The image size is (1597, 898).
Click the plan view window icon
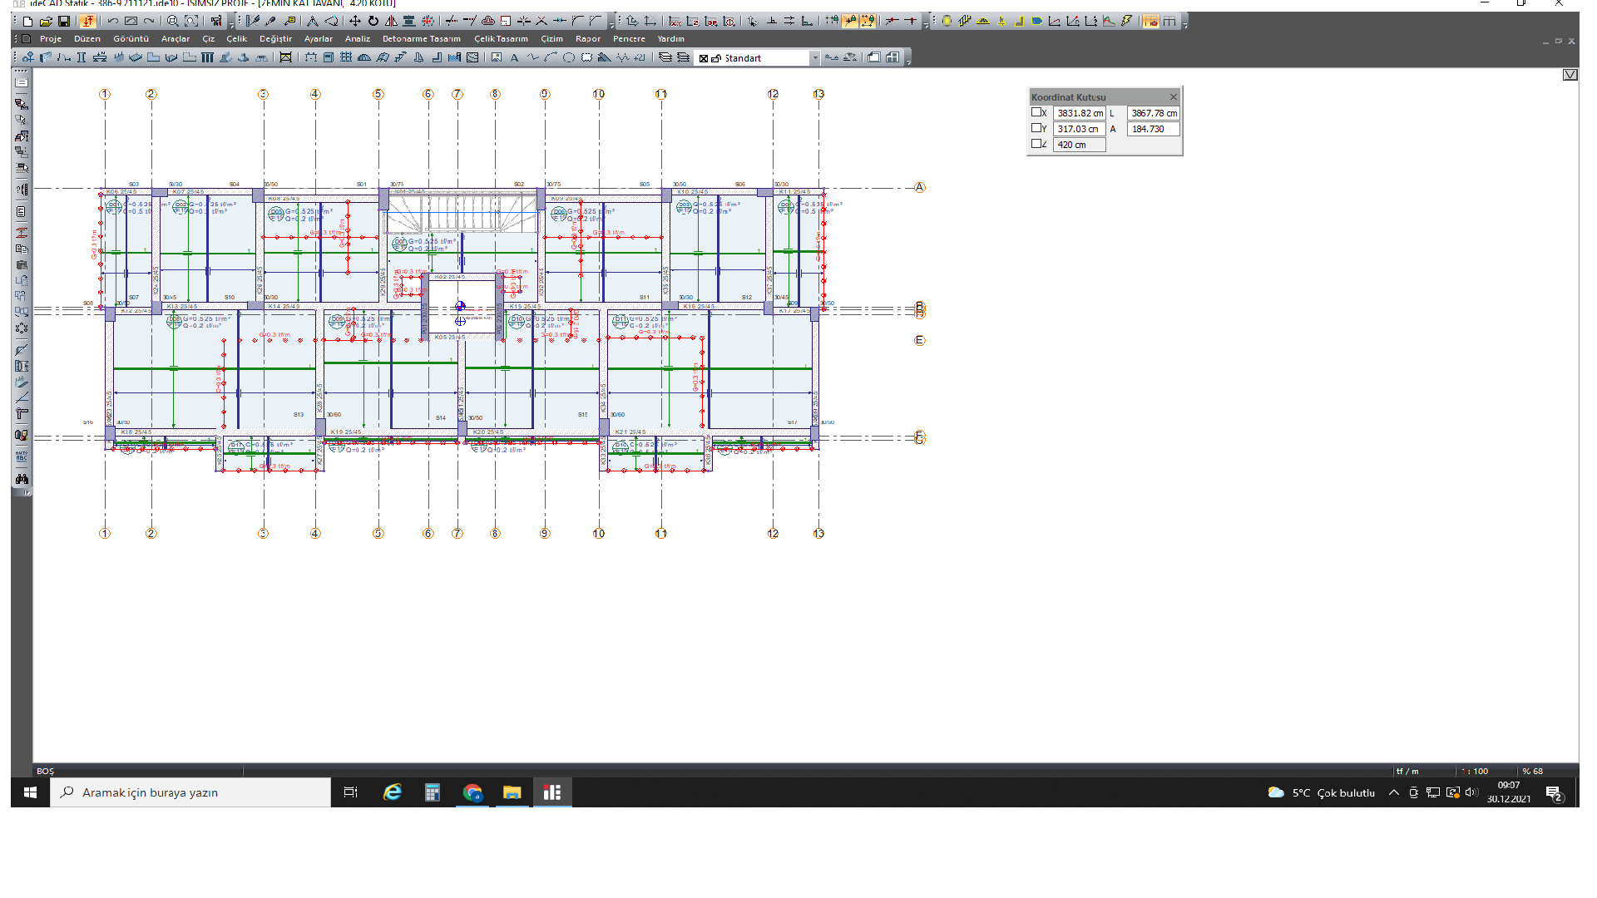[892, 57]
